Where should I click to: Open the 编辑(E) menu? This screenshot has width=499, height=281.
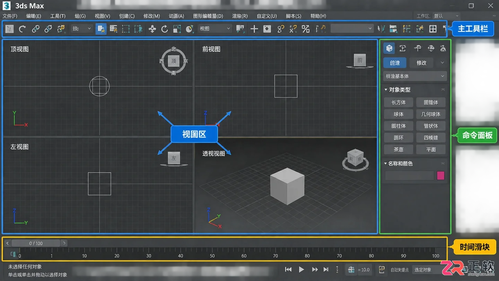click(x=34, y=16)
